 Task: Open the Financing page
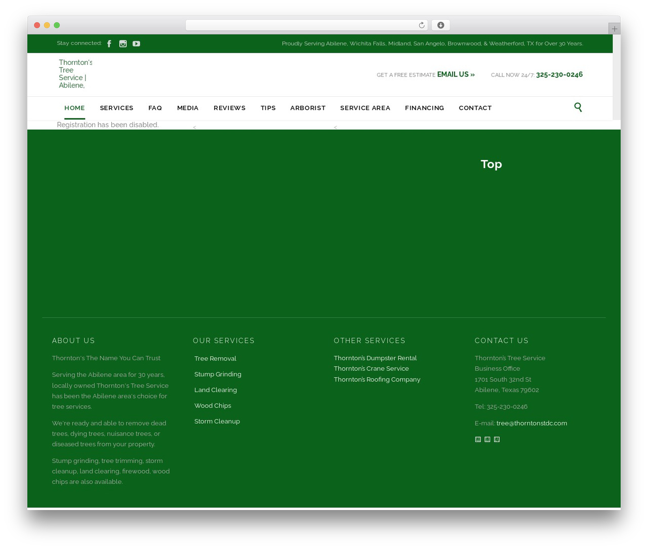pos(424,108)
